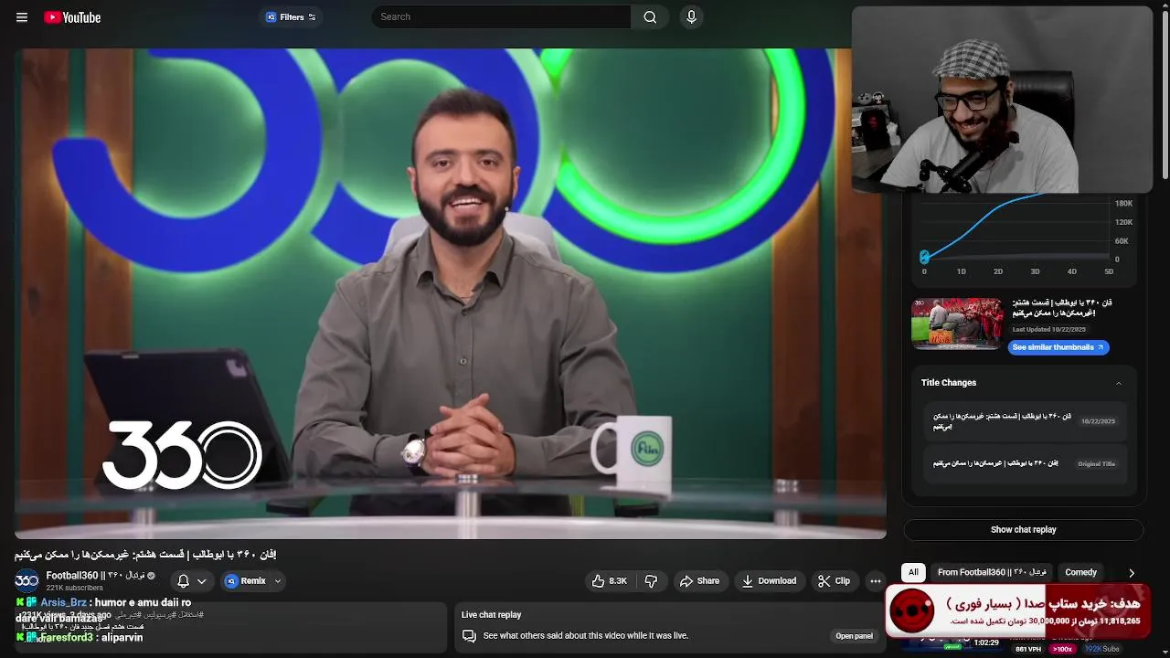The image size is (1170, 658).
Task: Focus the YouTube search input field
Action: pyautogui.click(x=501, y=16)
